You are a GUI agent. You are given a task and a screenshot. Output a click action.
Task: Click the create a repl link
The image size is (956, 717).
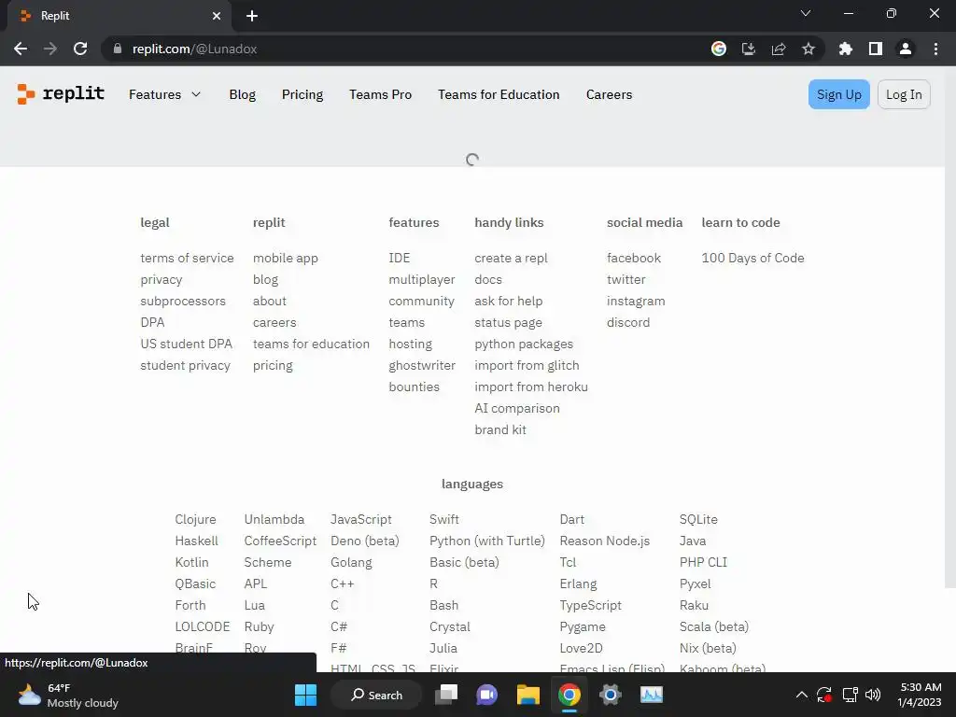click(511, 258)
